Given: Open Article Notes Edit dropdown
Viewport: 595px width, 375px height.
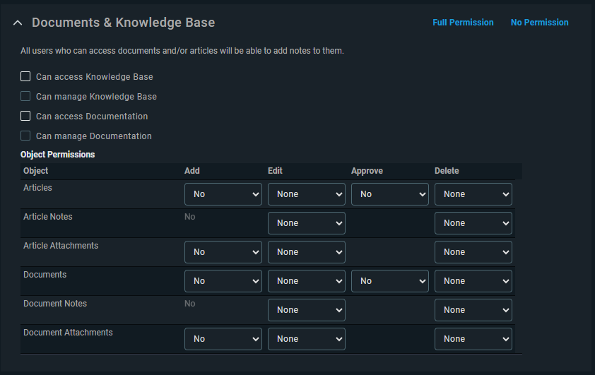Looking at the screenshot, I should click(x=307, y=223).
